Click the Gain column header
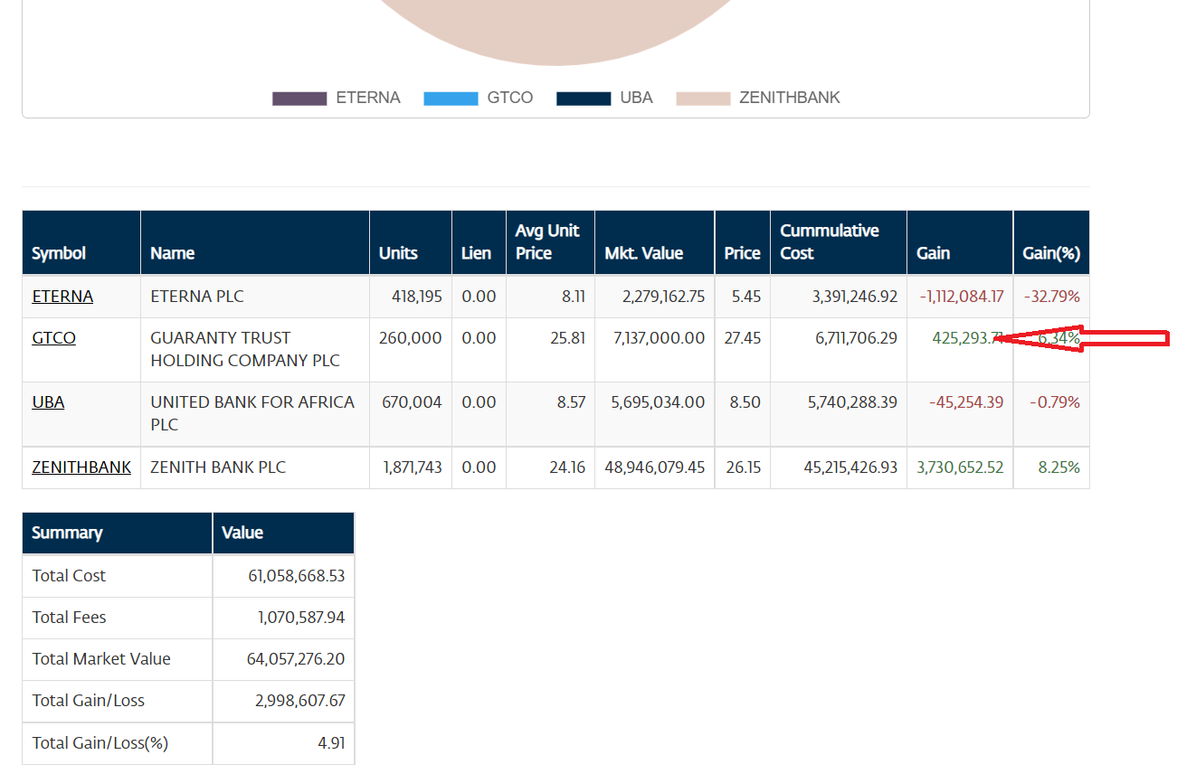 [960, 242]
